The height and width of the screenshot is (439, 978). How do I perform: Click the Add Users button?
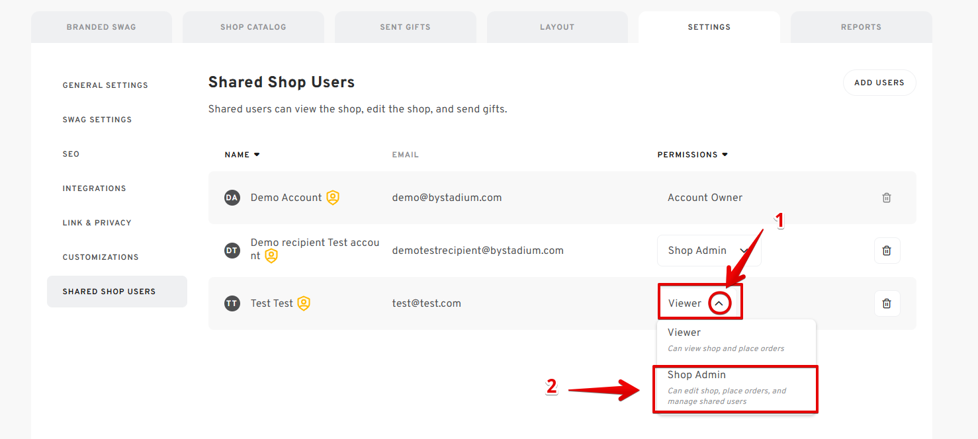pos(879,83)
